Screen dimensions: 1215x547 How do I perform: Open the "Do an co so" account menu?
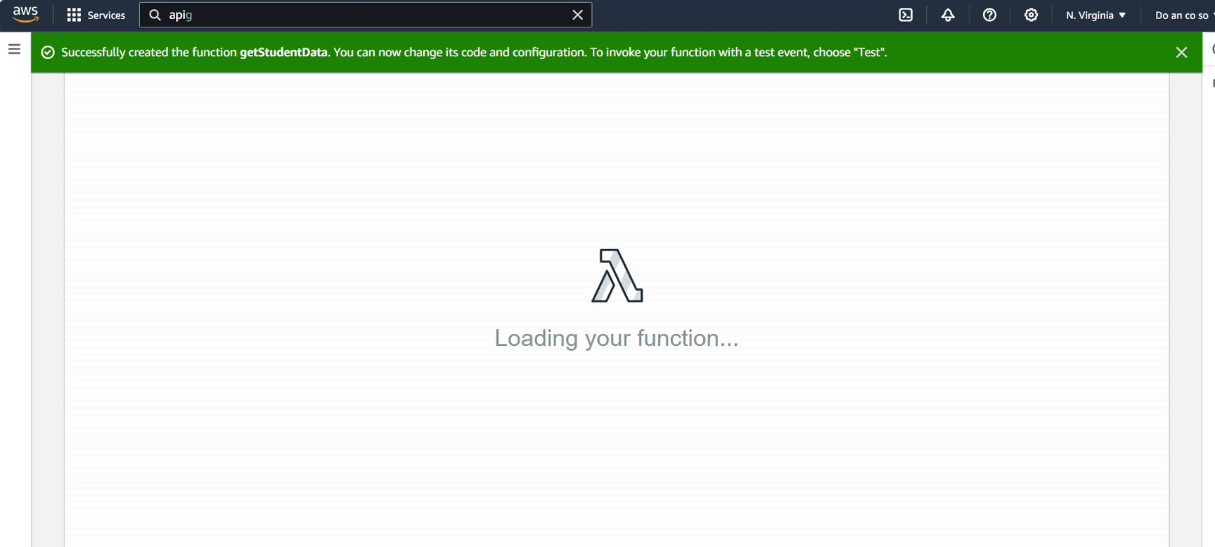pos(1184,15)
